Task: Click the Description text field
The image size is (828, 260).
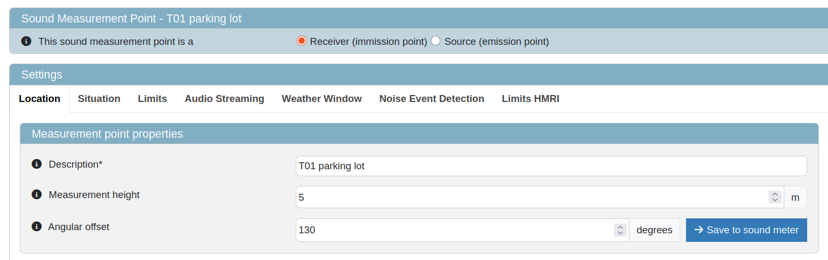Action: tap(551, 166)
